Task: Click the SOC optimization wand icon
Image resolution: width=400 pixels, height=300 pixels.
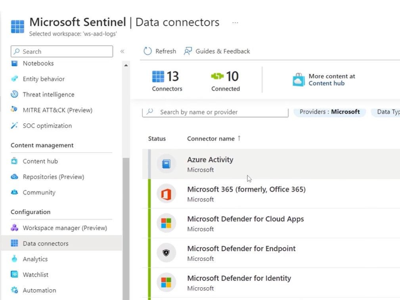Action: tap(15, 126)
